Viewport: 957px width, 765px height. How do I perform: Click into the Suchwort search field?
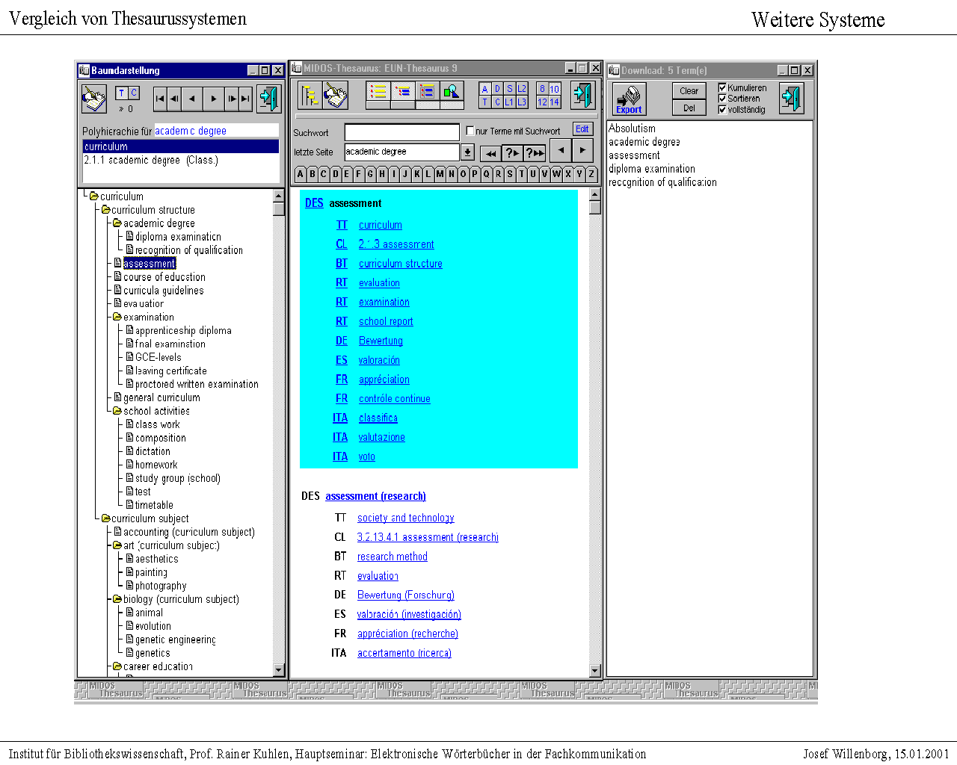click(401, 132)
